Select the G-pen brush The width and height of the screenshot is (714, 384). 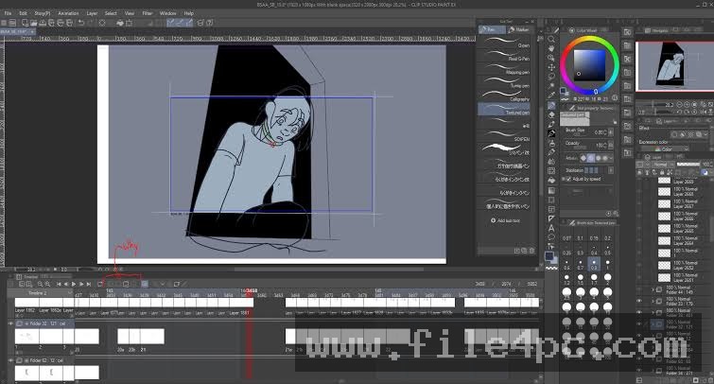pos(504,43)
